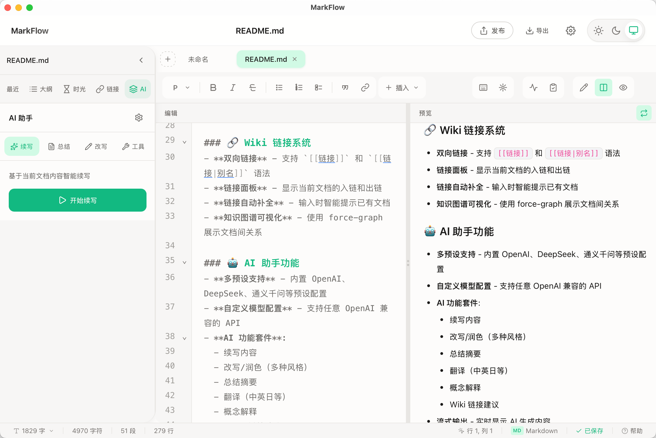Collapse the Wiki 链接系统 heading fold
The width and height of the screenshot is (656, 438).
point(184,142)
